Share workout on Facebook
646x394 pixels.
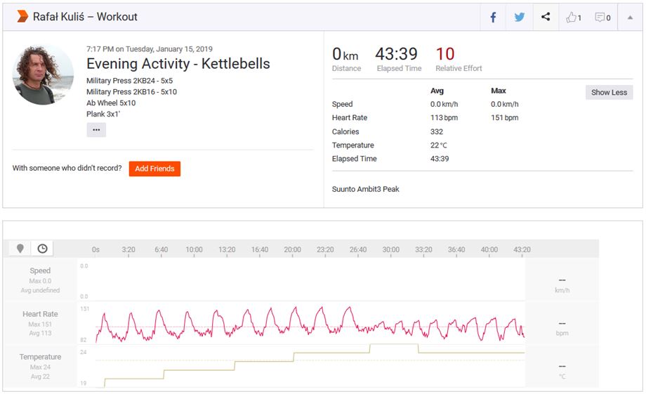point(493,18)
